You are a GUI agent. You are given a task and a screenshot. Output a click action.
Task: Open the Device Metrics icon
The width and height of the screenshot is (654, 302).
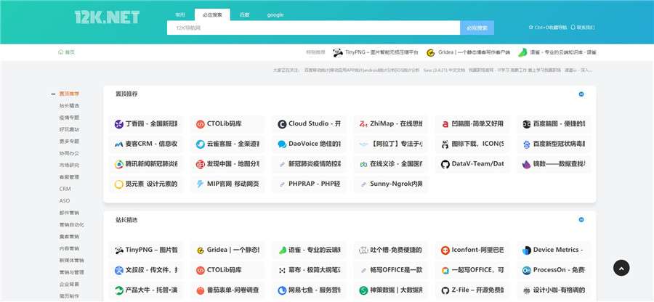526,250
